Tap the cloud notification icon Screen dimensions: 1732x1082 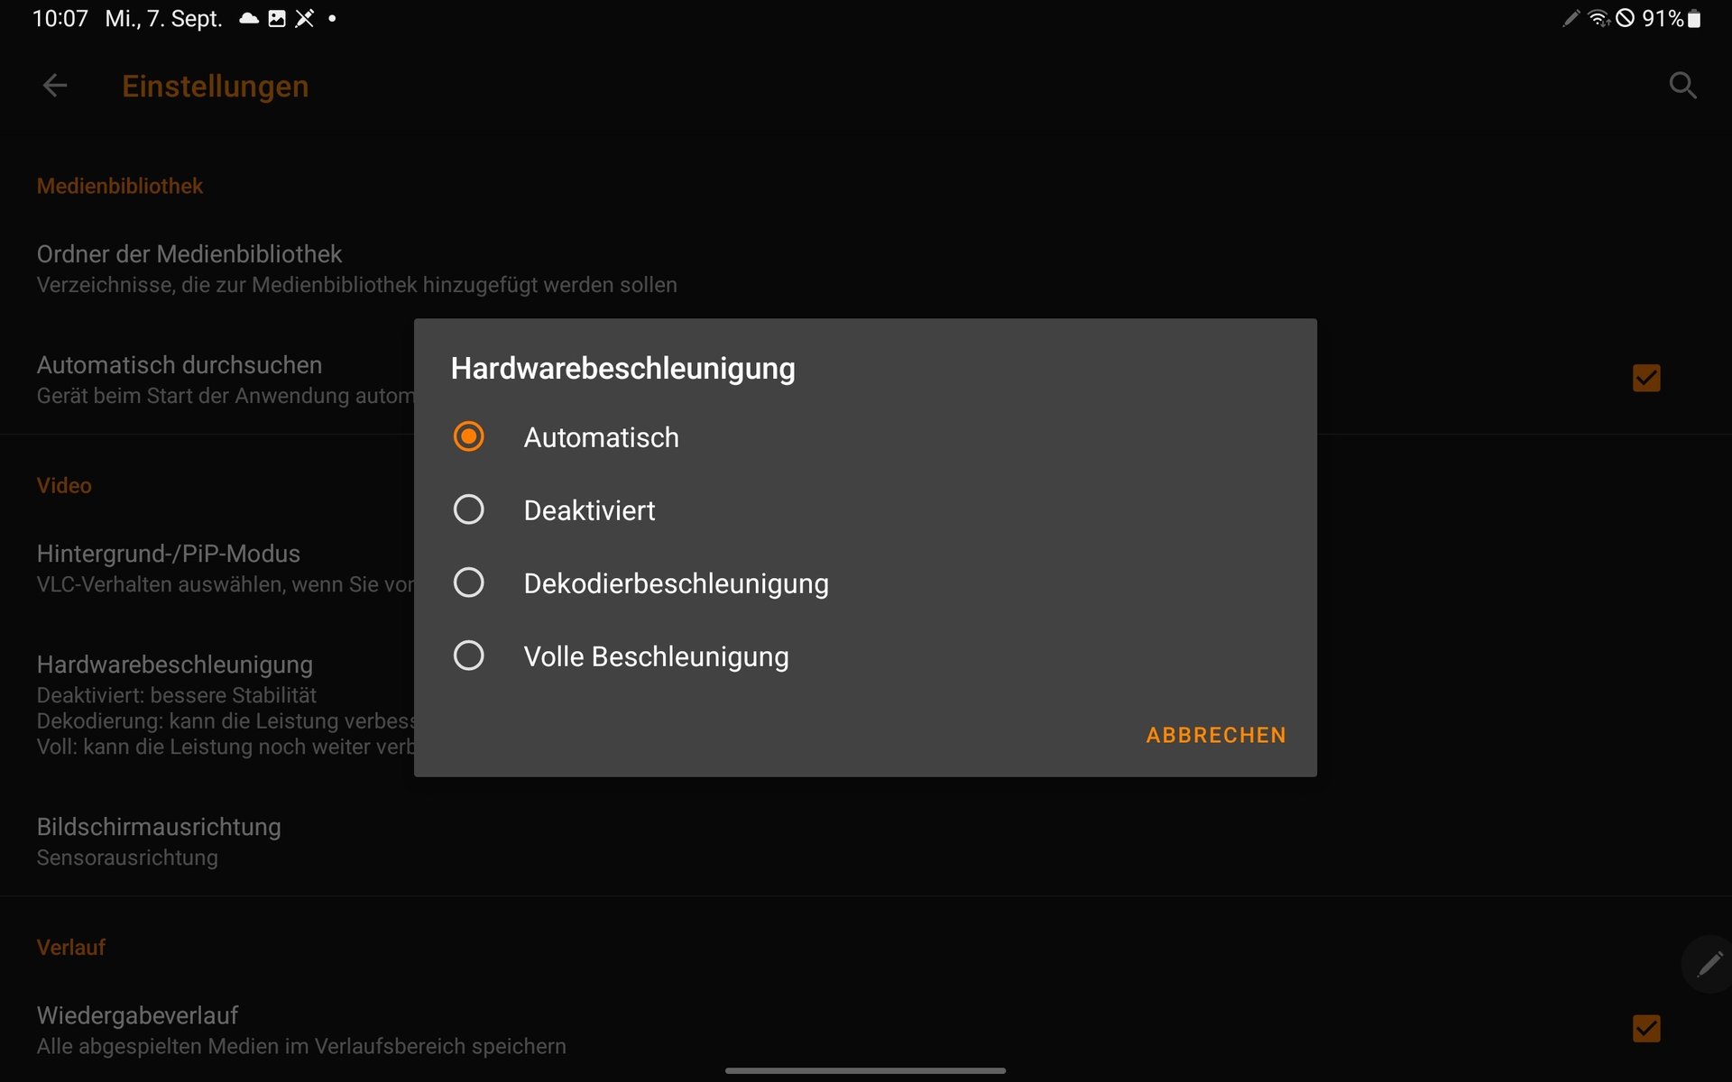point(249,19)
